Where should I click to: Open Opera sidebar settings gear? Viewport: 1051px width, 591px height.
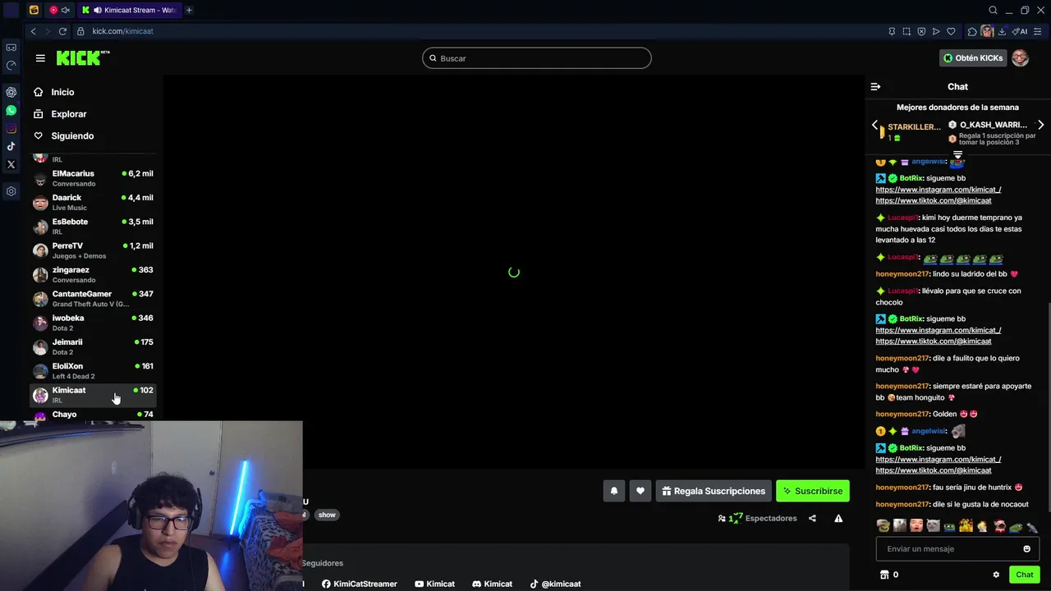[x=11, y=191]
